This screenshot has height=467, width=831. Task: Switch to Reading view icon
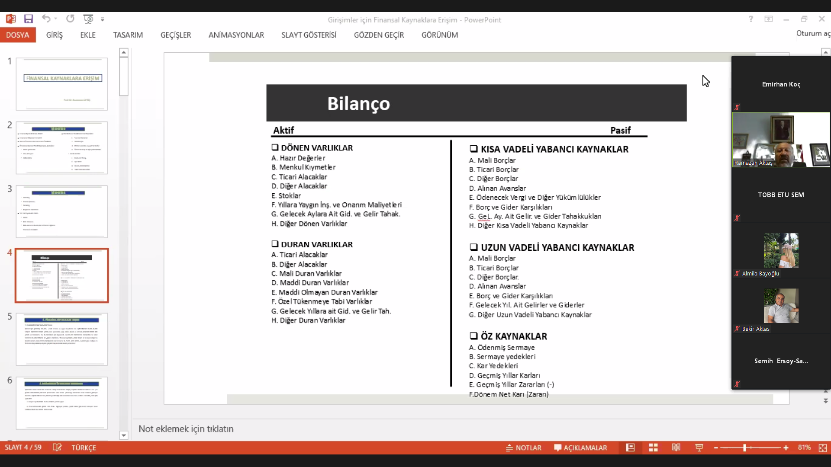[x=676, y=448]
